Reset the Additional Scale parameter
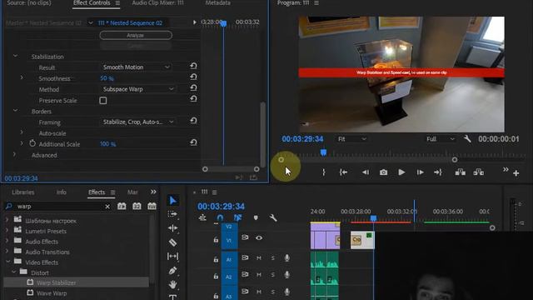This screenshot has width=533, height=300. point(193,142)
